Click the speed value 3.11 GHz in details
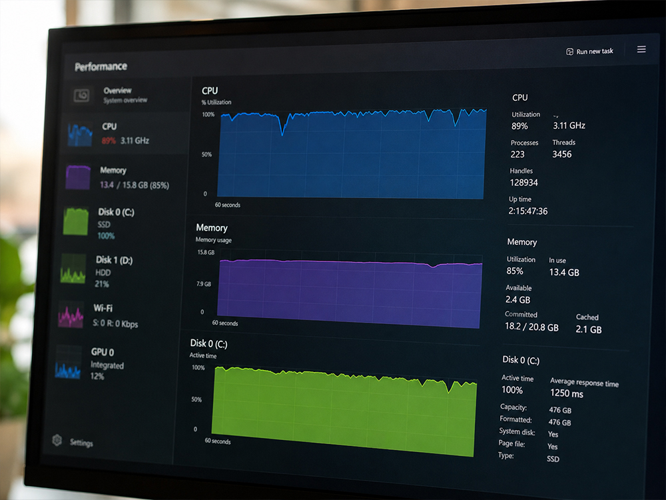This screenshot has height=500, width=666. 569,125
